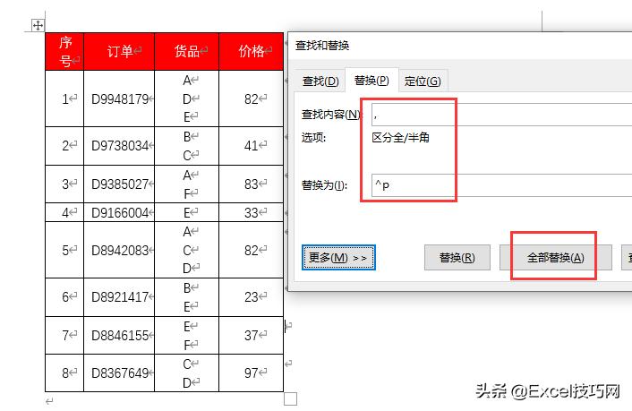Click the 82 price in row D8942083
The height and width of the screenshot is (411, 632).
click(x=252, y=250)
